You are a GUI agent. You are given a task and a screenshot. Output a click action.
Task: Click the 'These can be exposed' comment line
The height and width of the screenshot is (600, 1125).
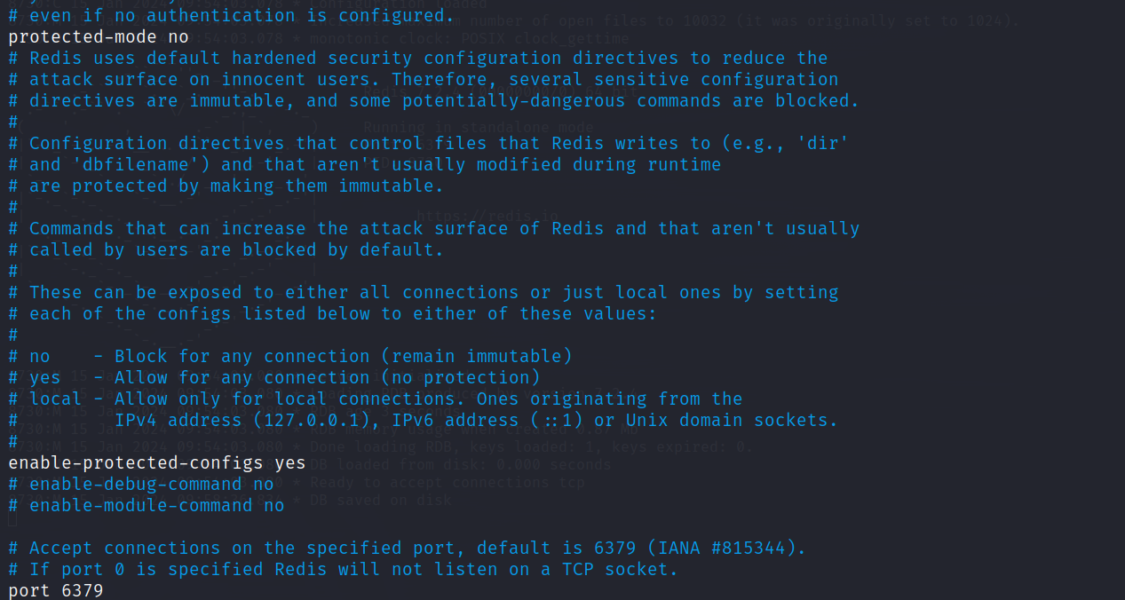(424, 292)
